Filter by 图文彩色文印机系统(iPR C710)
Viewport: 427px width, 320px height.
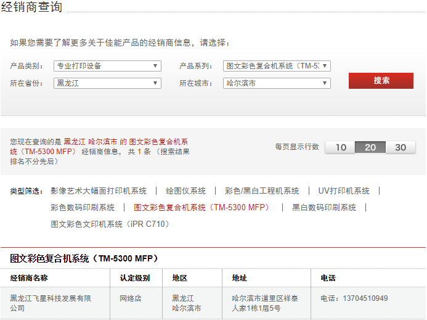pyautogui.click(x=110, y=224)
